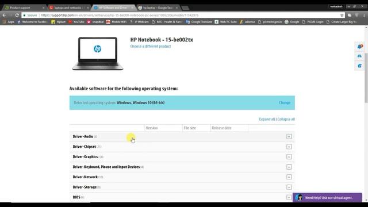368x207 pixels.
Task: Open the virtual agent help chat
Action: 327,198
